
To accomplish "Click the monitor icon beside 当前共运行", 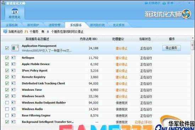I will [x=5, y=31].
